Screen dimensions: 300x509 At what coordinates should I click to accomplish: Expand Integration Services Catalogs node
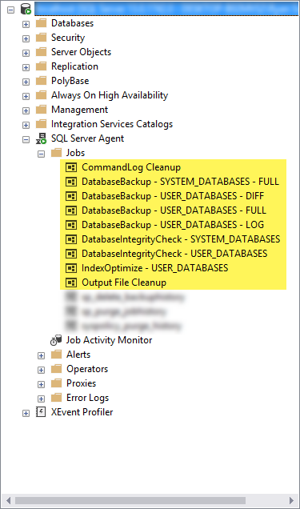coord(26,125)
